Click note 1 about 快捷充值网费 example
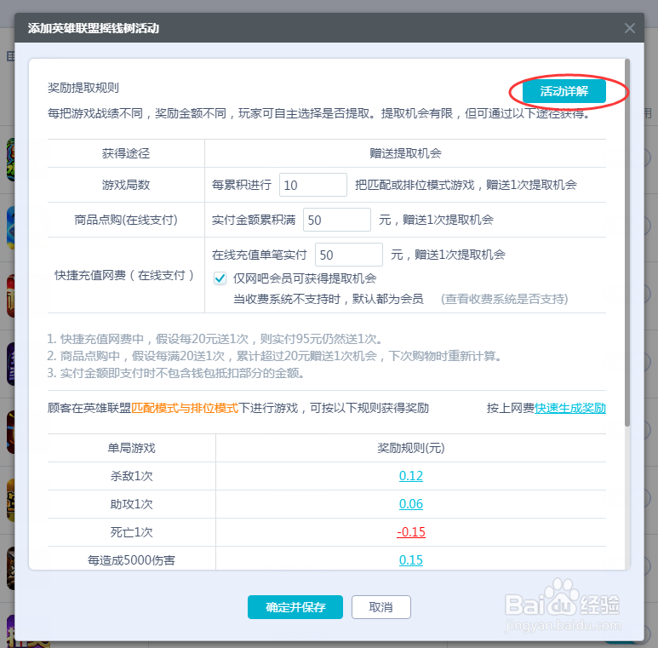 tap(215, 339)
